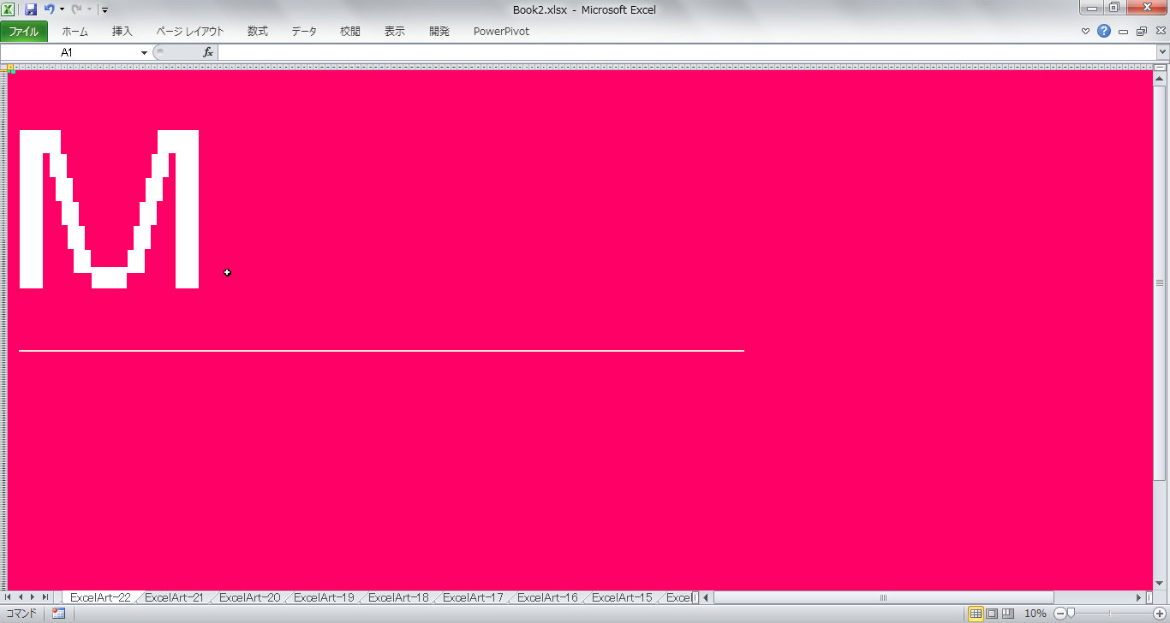Minimize the workbook window inside Excel

1123,32
